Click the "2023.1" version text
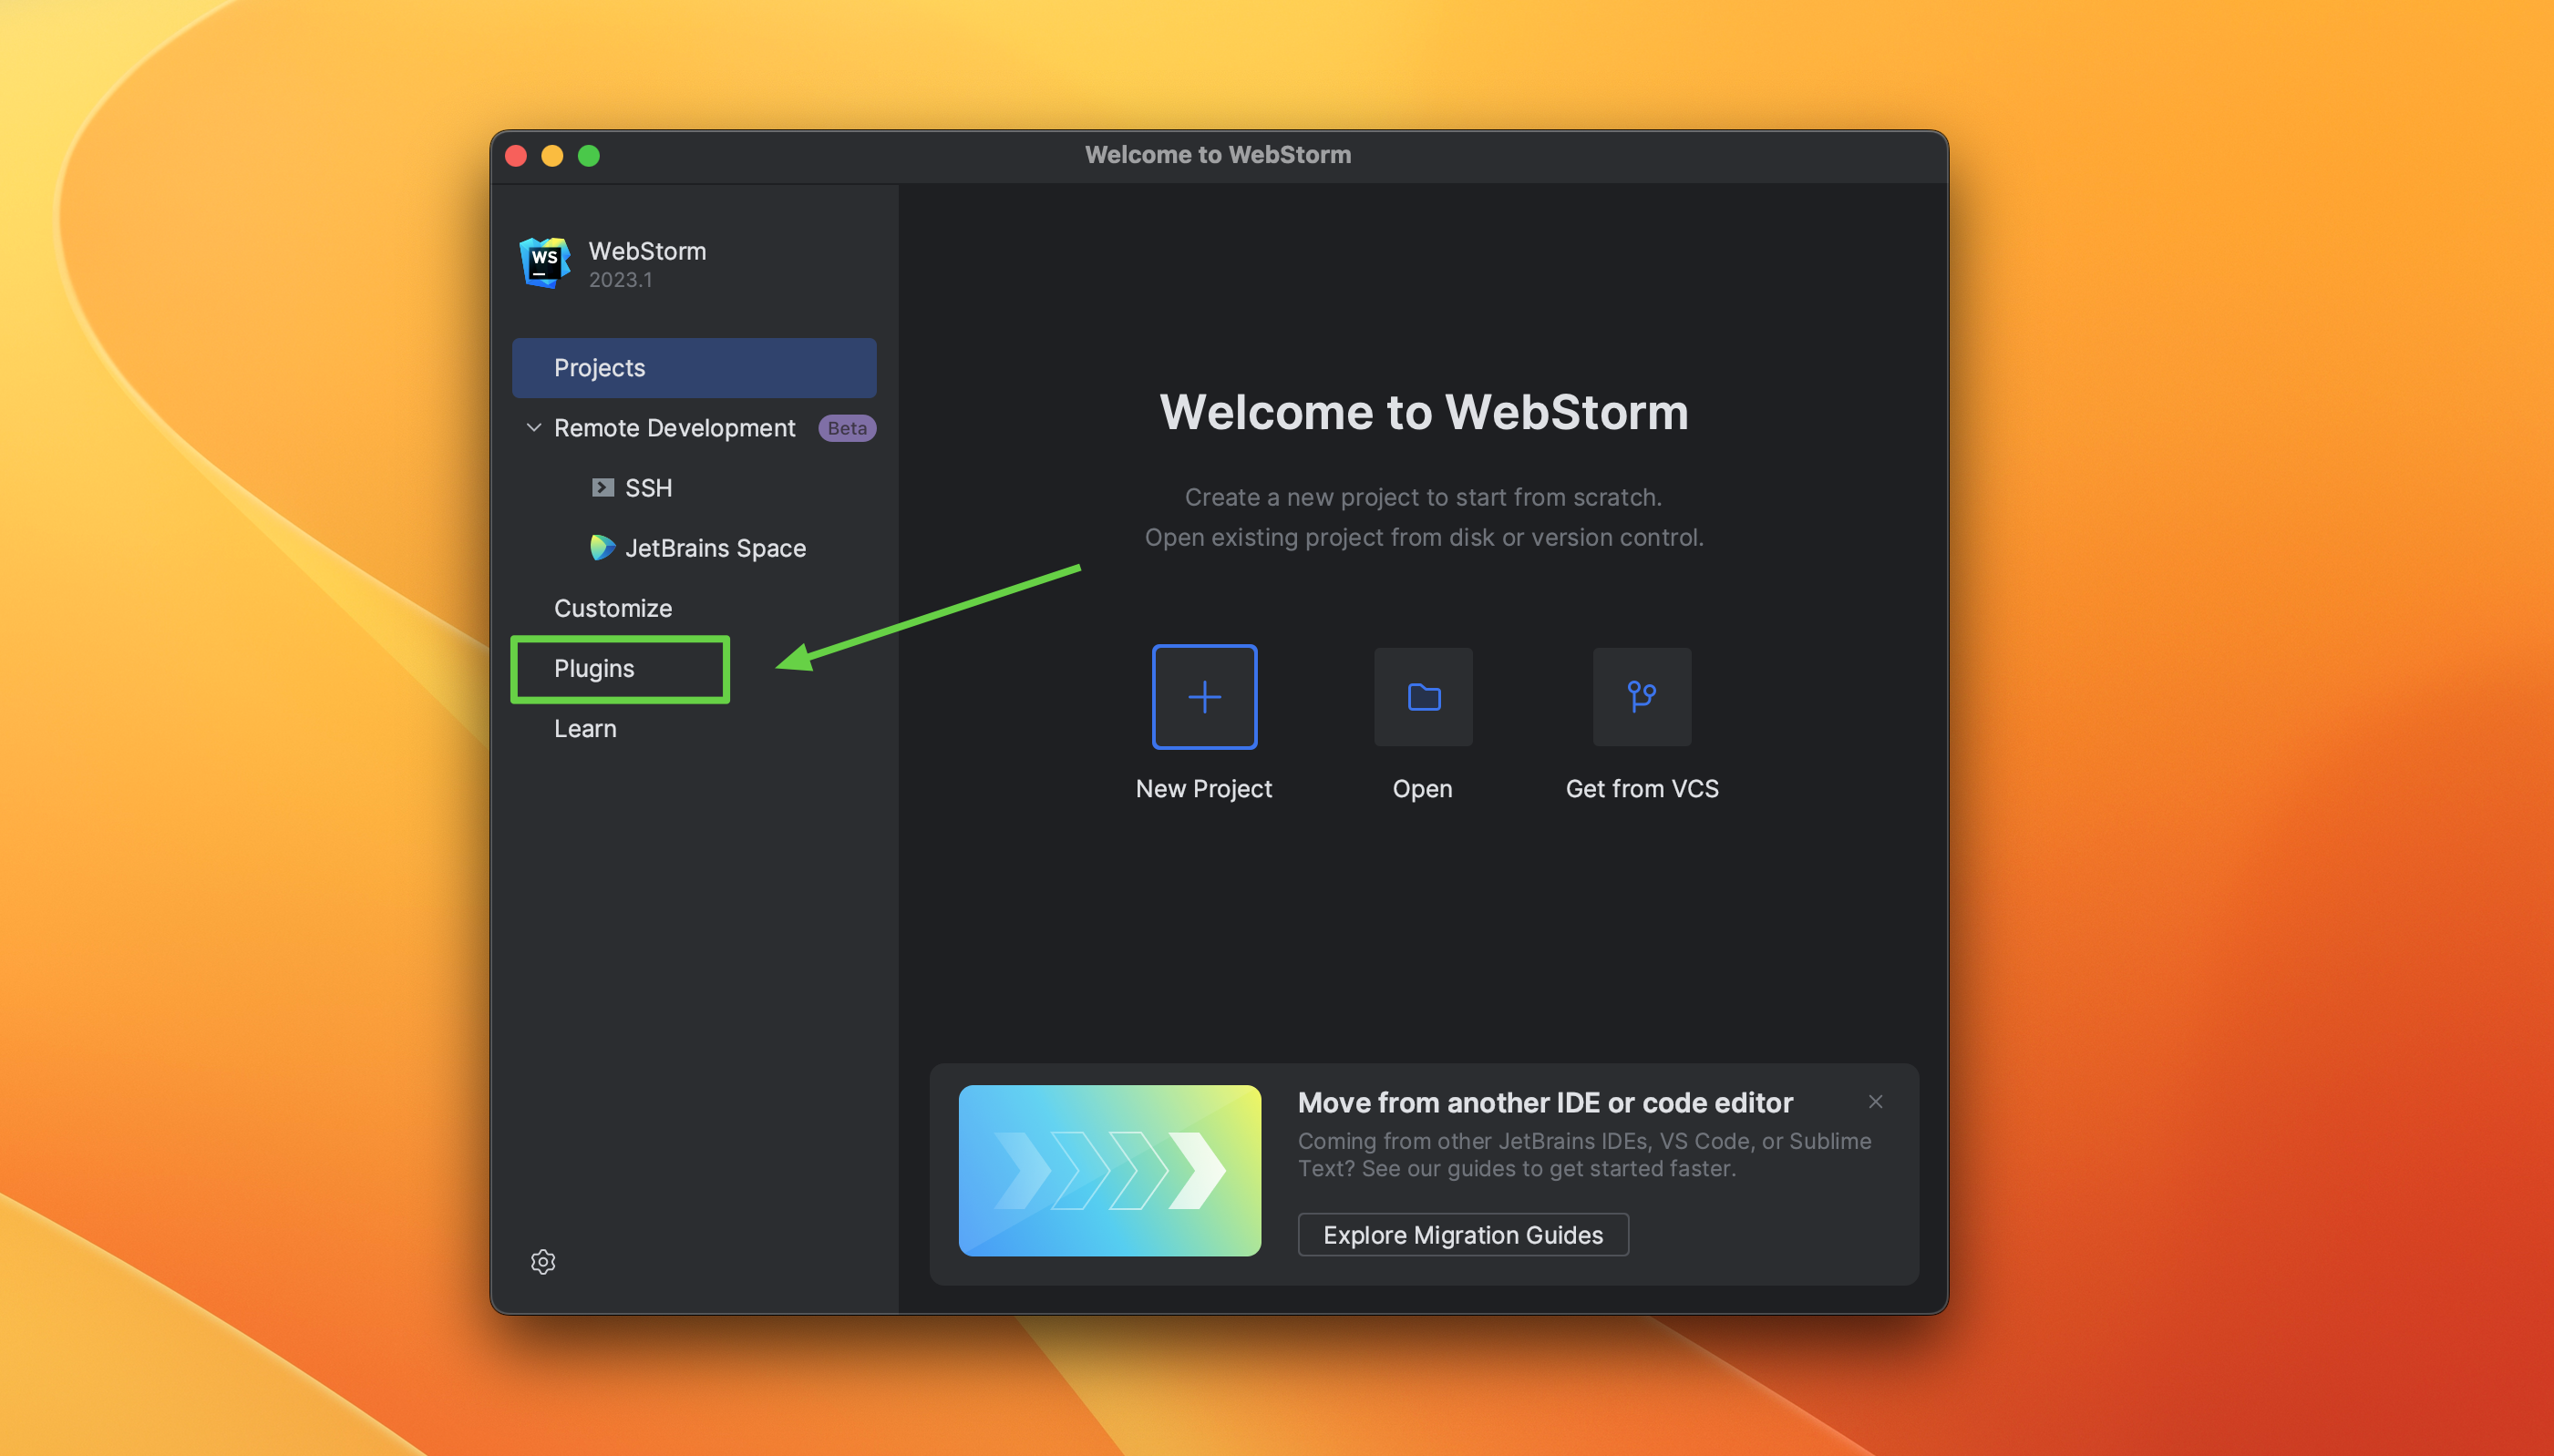 point(620,280)
